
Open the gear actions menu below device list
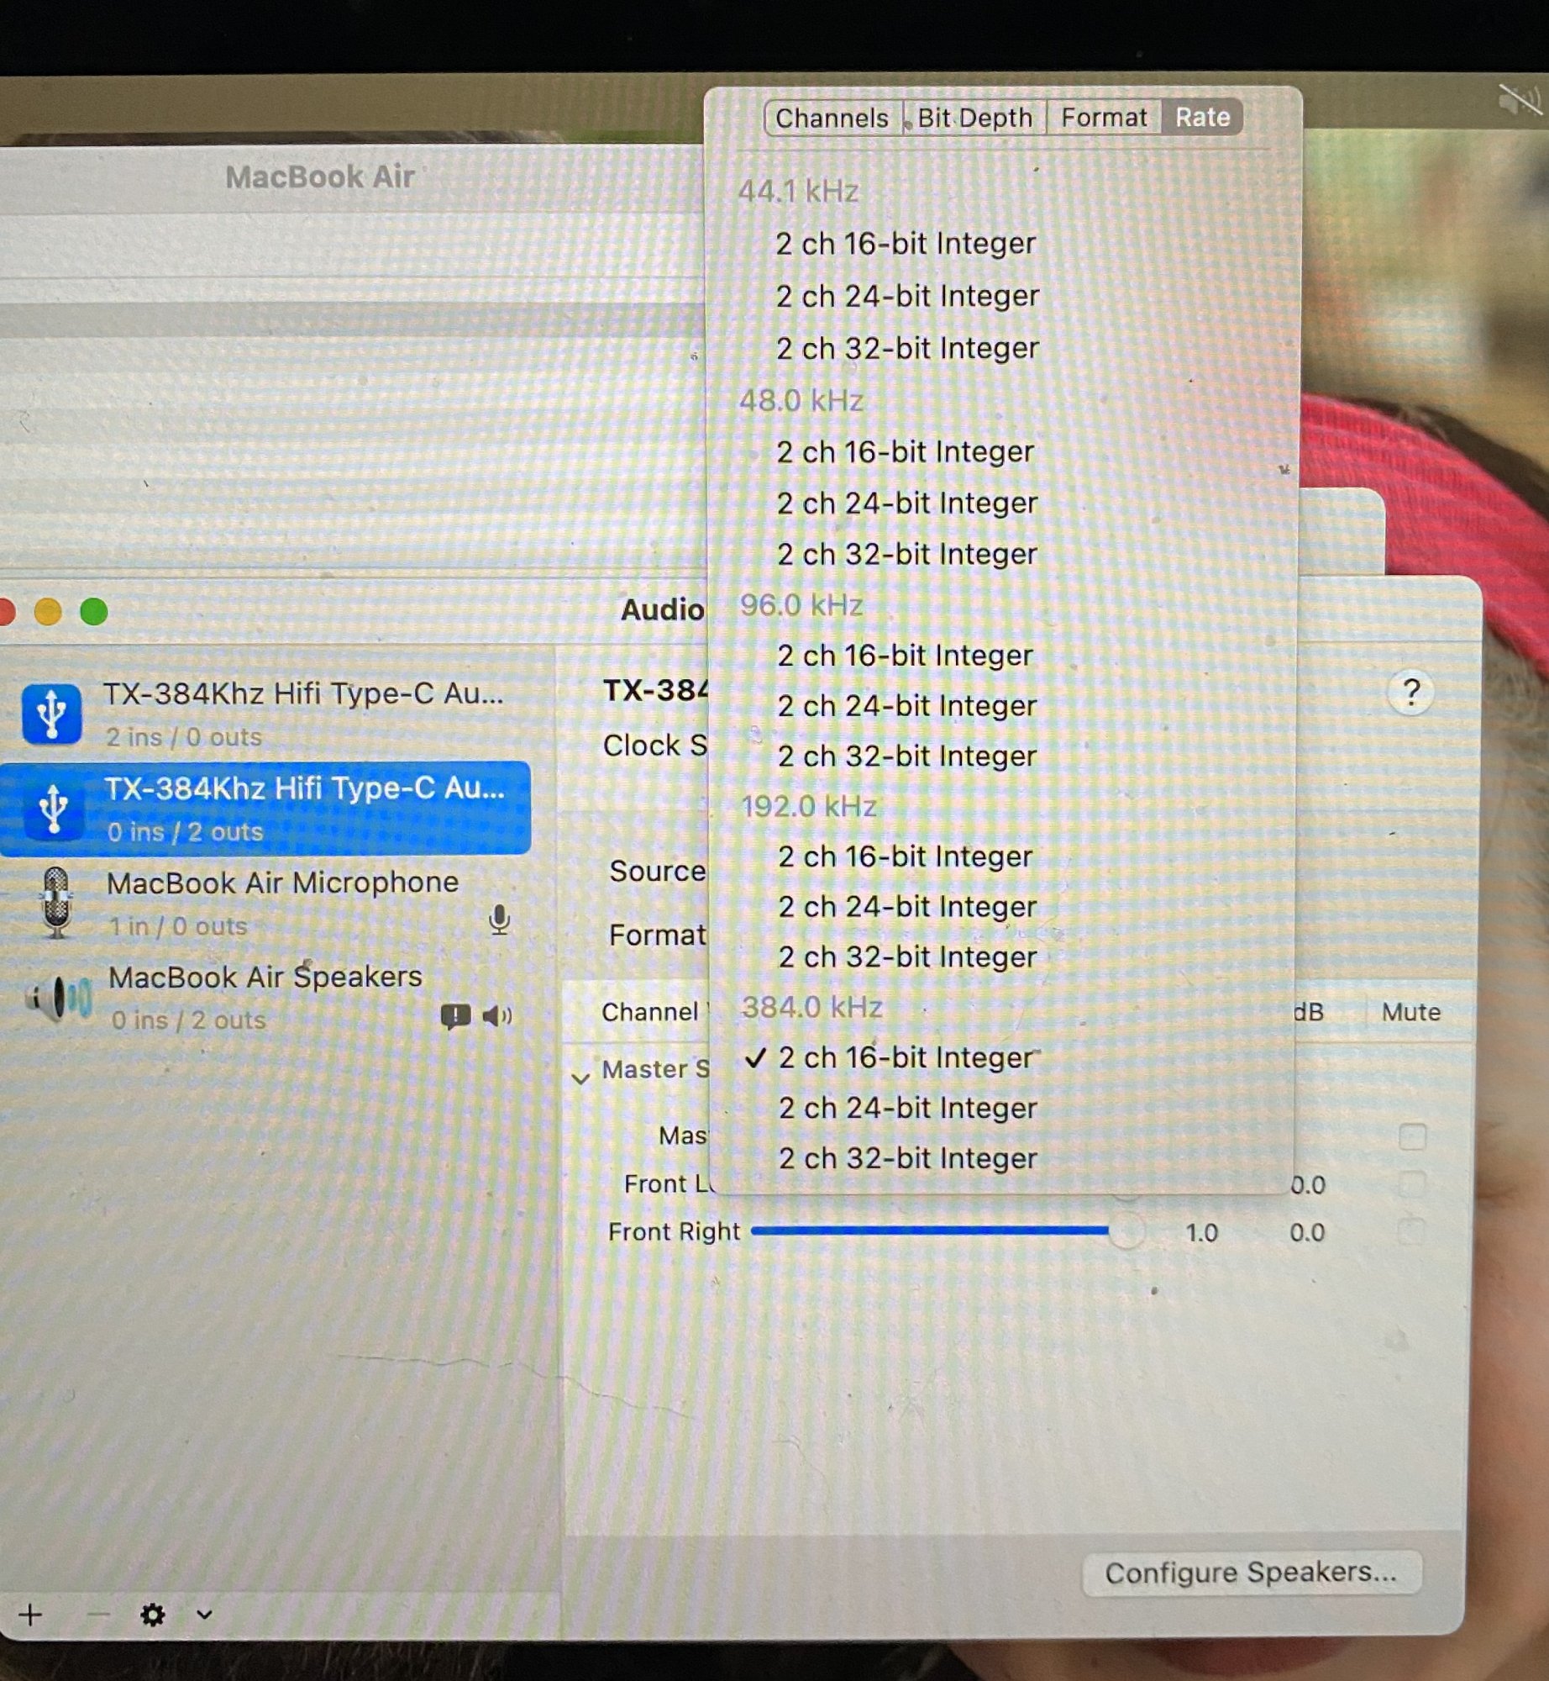[x=153, y=1615]
